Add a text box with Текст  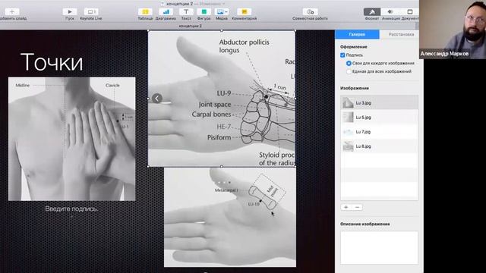coord(186,12)
